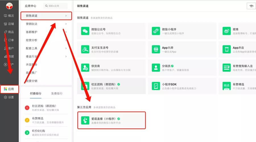Open the 微博 Weibo icon
The width and height of the screenshot is (256, 142).
[x=226, y=31]
